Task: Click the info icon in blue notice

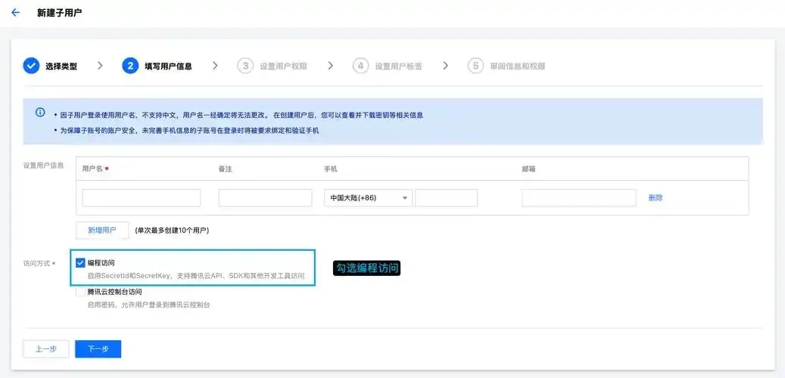Action: tap(40, 113)
